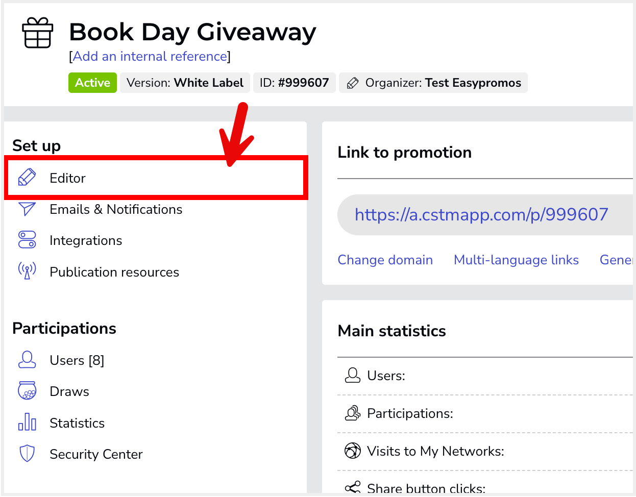Click the Change domain link
Screen dimensions: 636x497
[x=385, y=260]
